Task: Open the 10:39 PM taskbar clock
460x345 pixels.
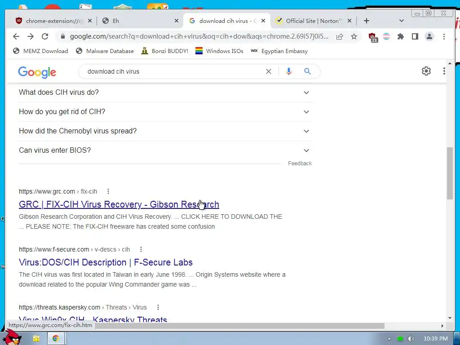Action: (x=436, y=339)
